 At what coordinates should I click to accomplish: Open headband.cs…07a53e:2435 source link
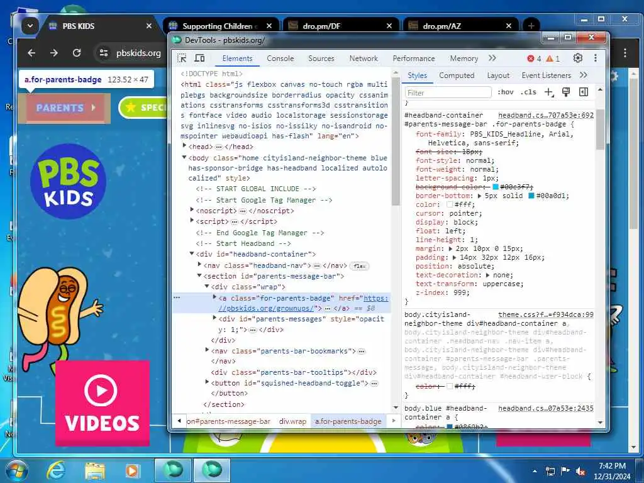coord(546,408)
